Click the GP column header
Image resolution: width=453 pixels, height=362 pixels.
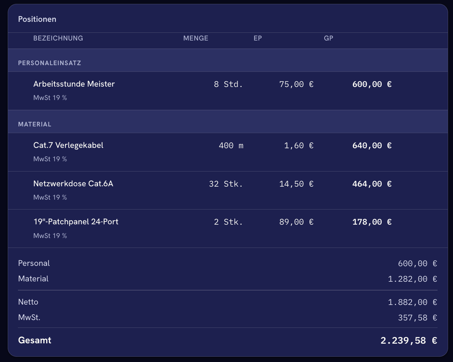(328, 38)
